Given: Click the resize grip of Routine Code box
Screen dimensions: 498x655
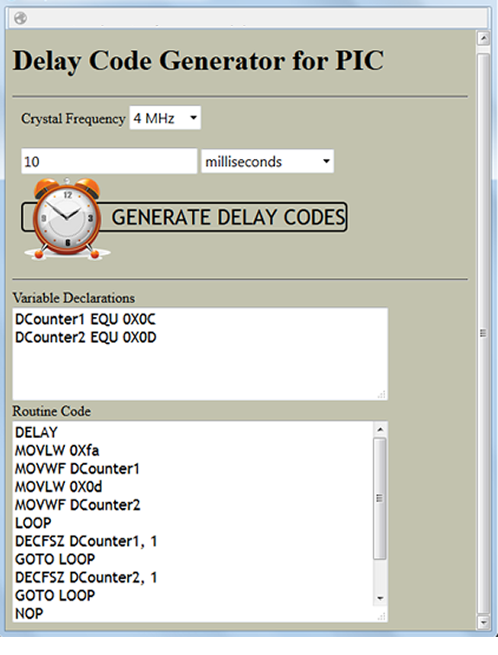Looking at the screenshot, I should 382,616.
